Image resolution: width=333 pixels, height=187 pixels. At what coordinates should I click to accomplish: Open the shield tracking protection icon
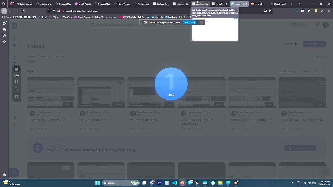(49, 11)
